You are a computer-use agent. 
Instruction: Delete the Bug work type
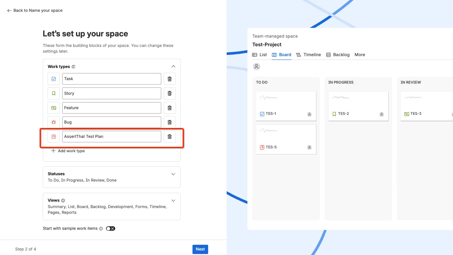tap(170, 122)
